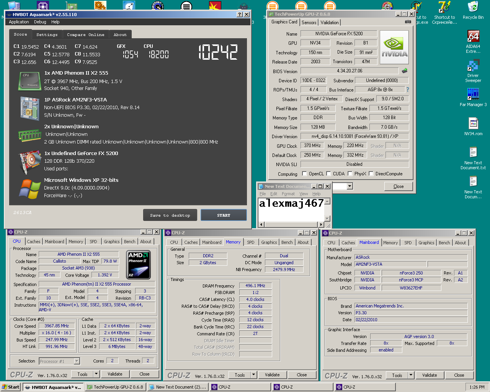Click Validate in the left CPU-Z window

(115, 374)
